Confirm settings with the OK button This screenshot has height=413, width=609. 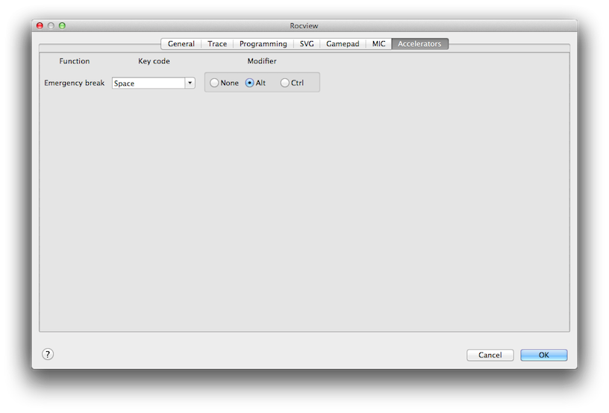(543, 355)
